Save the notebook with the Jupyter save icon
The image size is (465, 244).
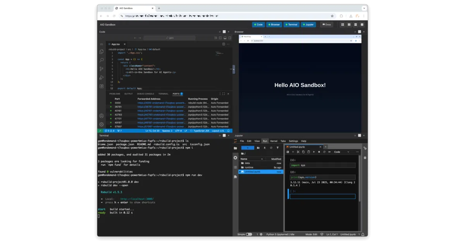tap(288, 152)
